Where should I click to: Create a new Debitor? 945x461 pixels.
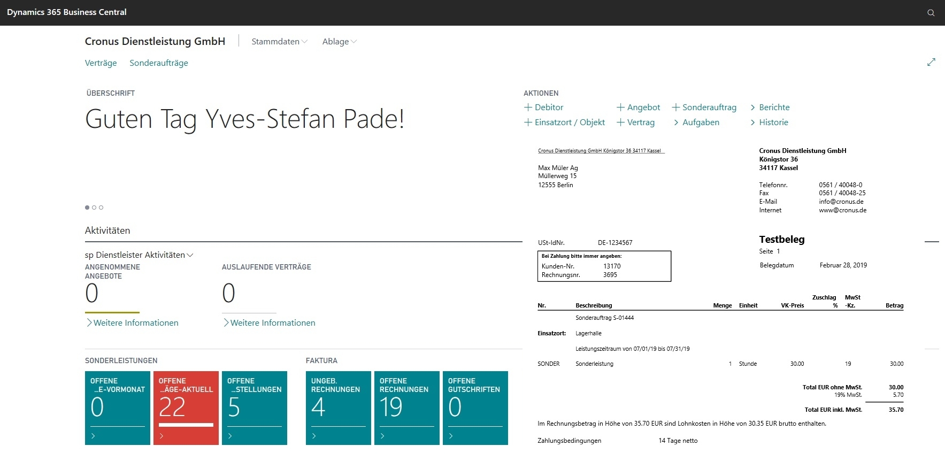point(543,107)
